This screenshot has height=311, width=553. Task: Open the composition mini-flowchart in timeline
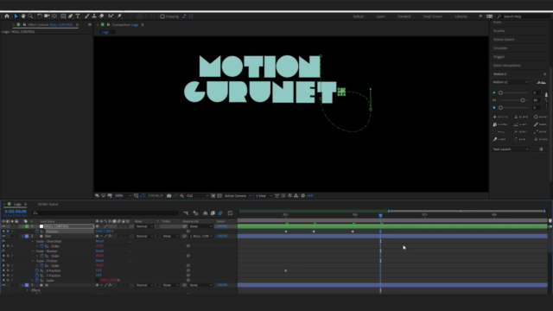point(186,213)
